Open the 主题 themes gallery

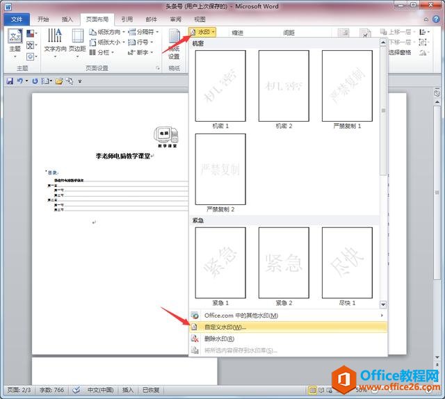15,43
